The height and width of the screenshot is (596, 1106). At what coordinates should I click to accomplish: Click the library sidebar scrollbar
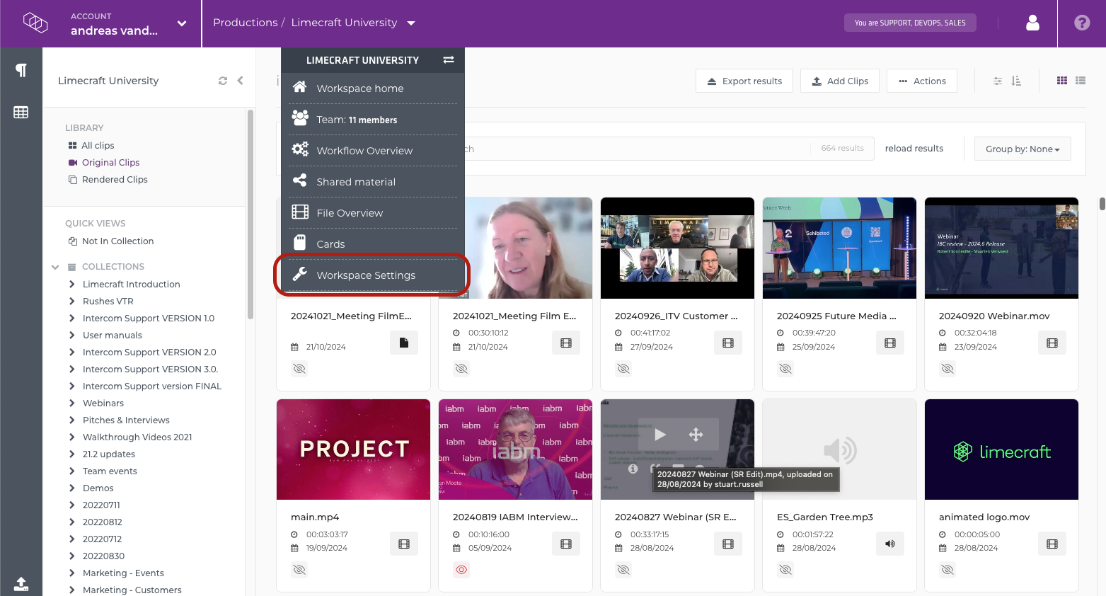point(250,214)
